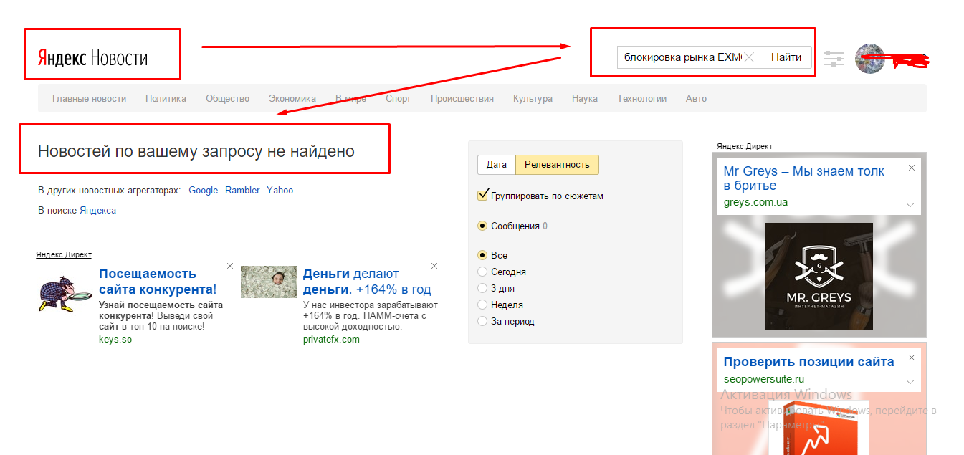Open Яндекс.Директ label above right ads

tap(745, 146)
